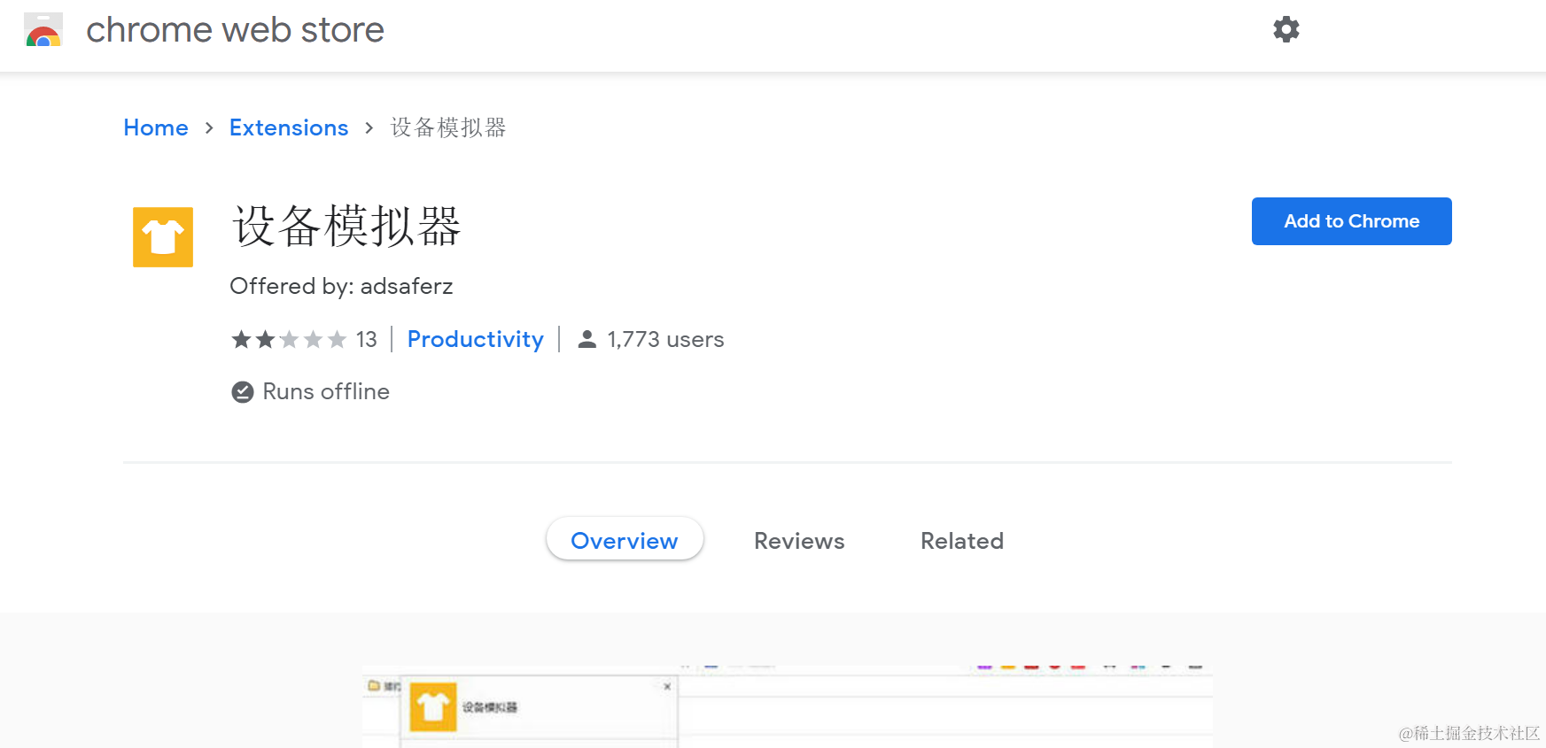Click the 1,773 users text

coord(665,339)
